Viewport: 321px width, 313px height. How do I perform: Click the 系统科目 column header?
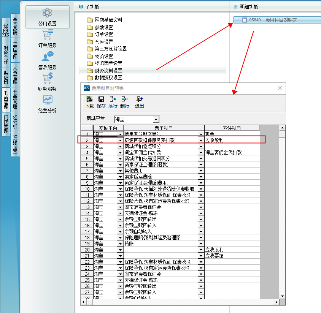232,128
